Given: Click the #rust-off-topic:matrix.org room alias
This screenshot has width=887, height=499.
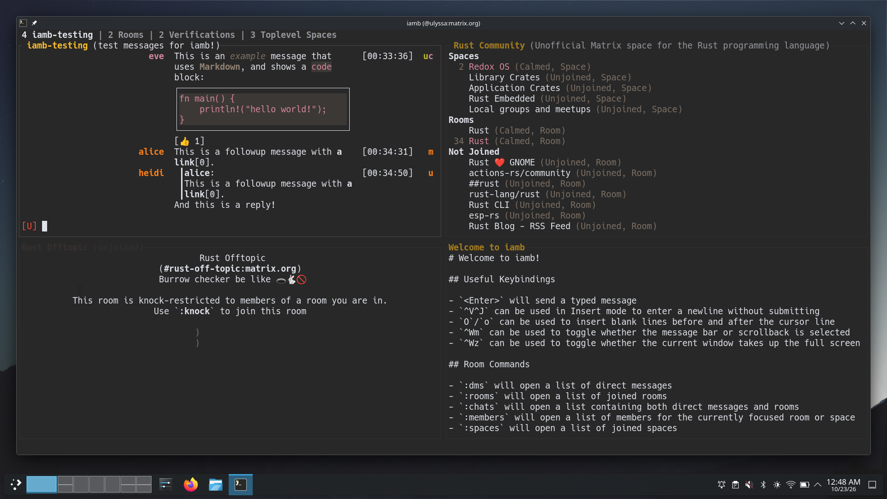Looking at the screenshot, I should tap(230, 268).
